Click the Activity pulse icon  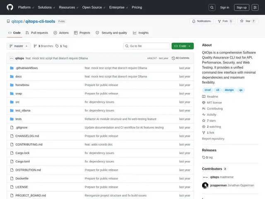pyautogui.click(x=204, y=114)
